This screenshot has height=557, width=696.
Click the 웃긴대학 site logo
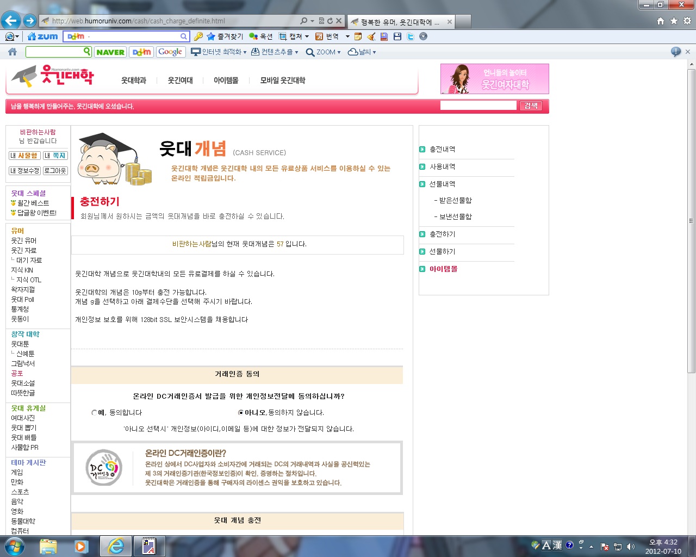(x=53, y=77)
